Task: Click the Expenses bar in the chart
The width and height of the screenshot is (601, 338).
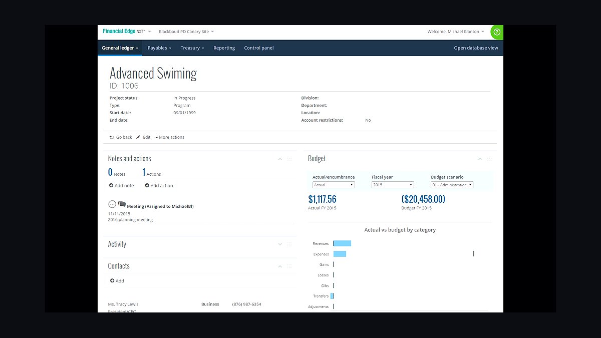Action: [340, 254]
